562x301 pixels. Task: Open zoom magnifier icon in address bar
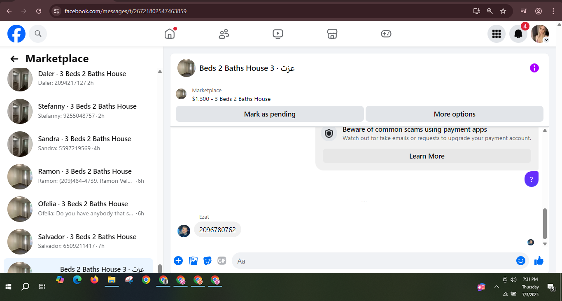[490, 11]
